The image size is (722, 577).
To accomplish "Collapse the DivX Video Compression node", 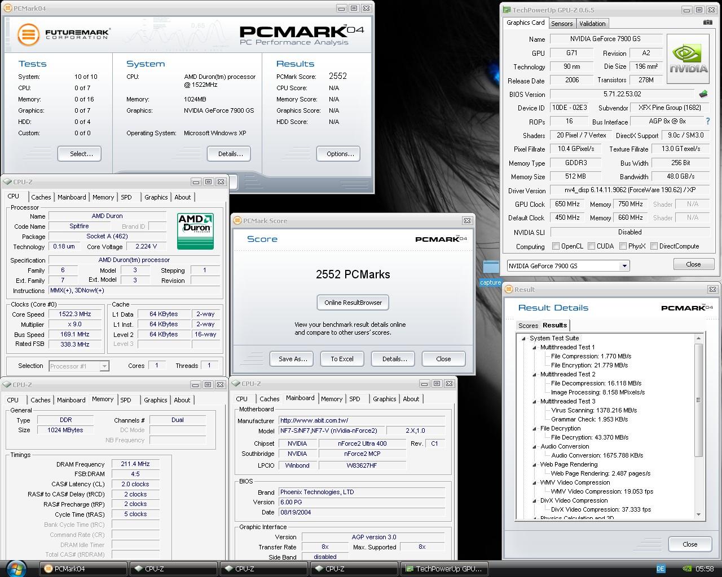I will pyautogui.click(x=535, y=500).
